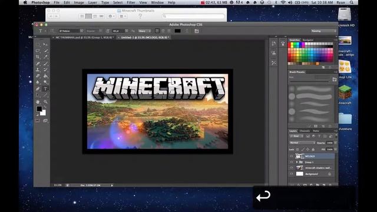
Task: Select the Line shape tool
Action: click(x=45, y=95)
